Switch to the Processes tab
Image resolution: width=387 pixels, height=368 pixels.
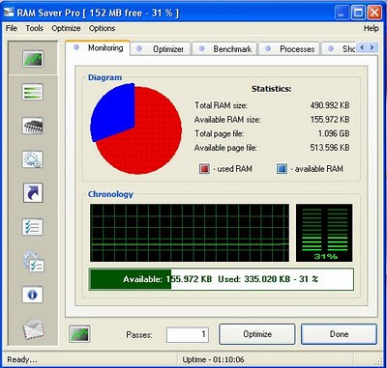point(289,49)
